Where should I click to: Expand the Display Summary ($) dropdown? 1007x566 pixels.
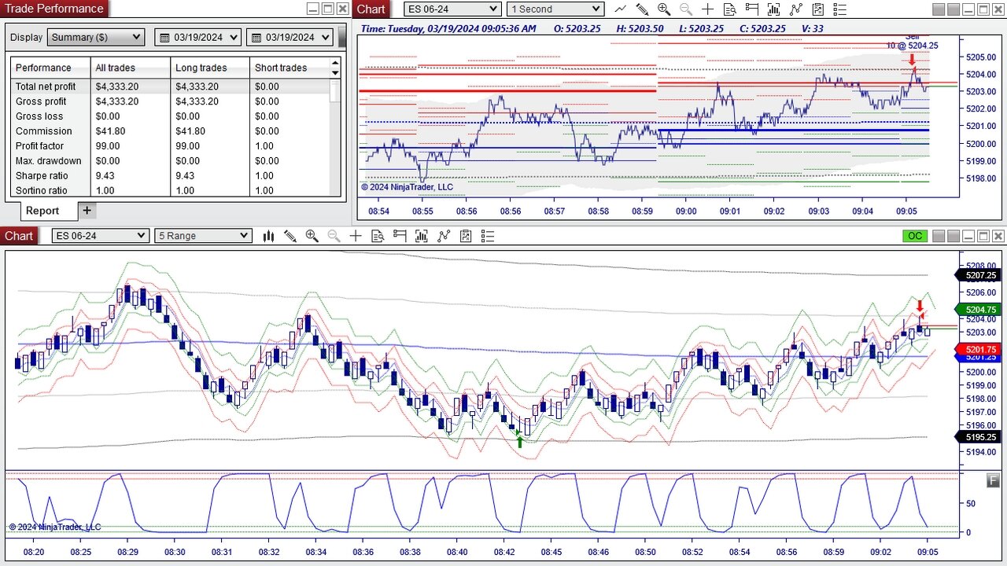pyautogui.click(x=96, y=37)
